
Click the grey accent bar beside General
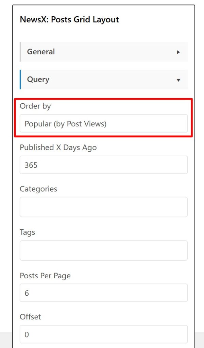point(20,52)
